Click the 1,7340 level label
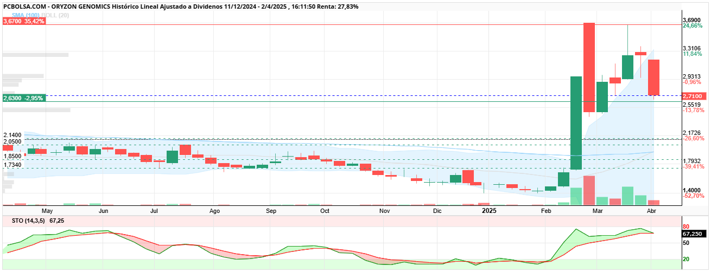711x272 pixels. point(12,164)
